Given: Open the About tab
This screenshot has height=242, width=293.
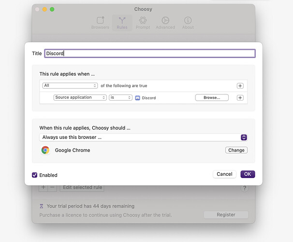Looking at the screenshot, I should (188, 23).
